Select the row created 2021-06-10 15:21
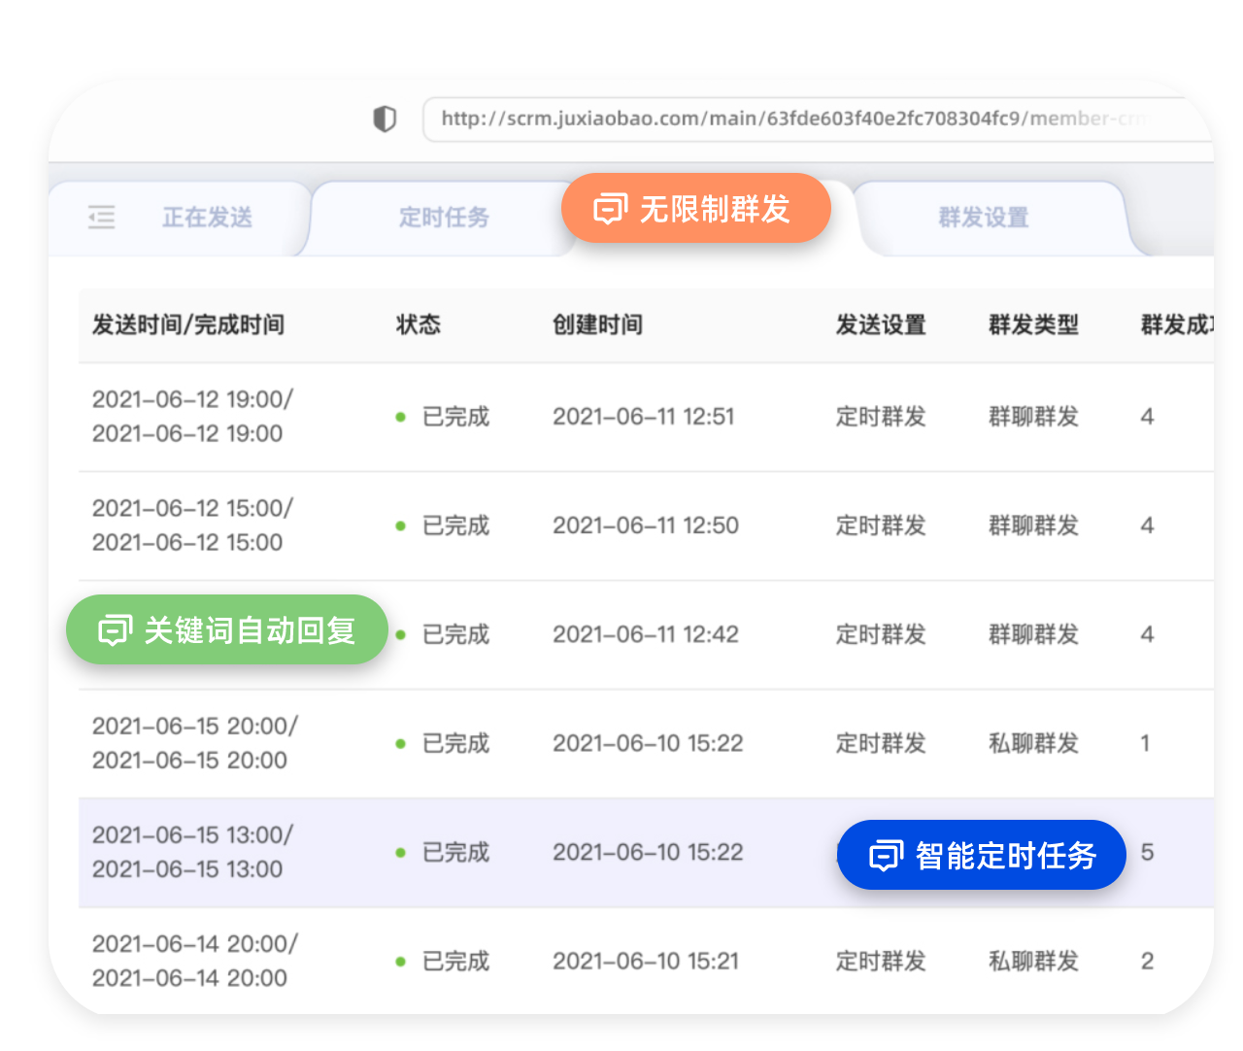The image size is (1243, 1051). [646, 962]
